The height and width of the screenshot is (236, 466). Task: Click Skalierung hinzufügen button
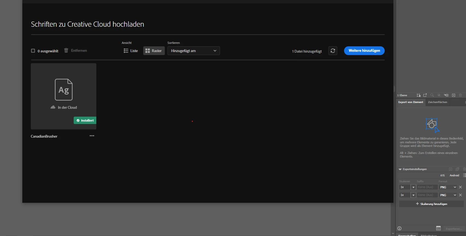coord(431,204)
